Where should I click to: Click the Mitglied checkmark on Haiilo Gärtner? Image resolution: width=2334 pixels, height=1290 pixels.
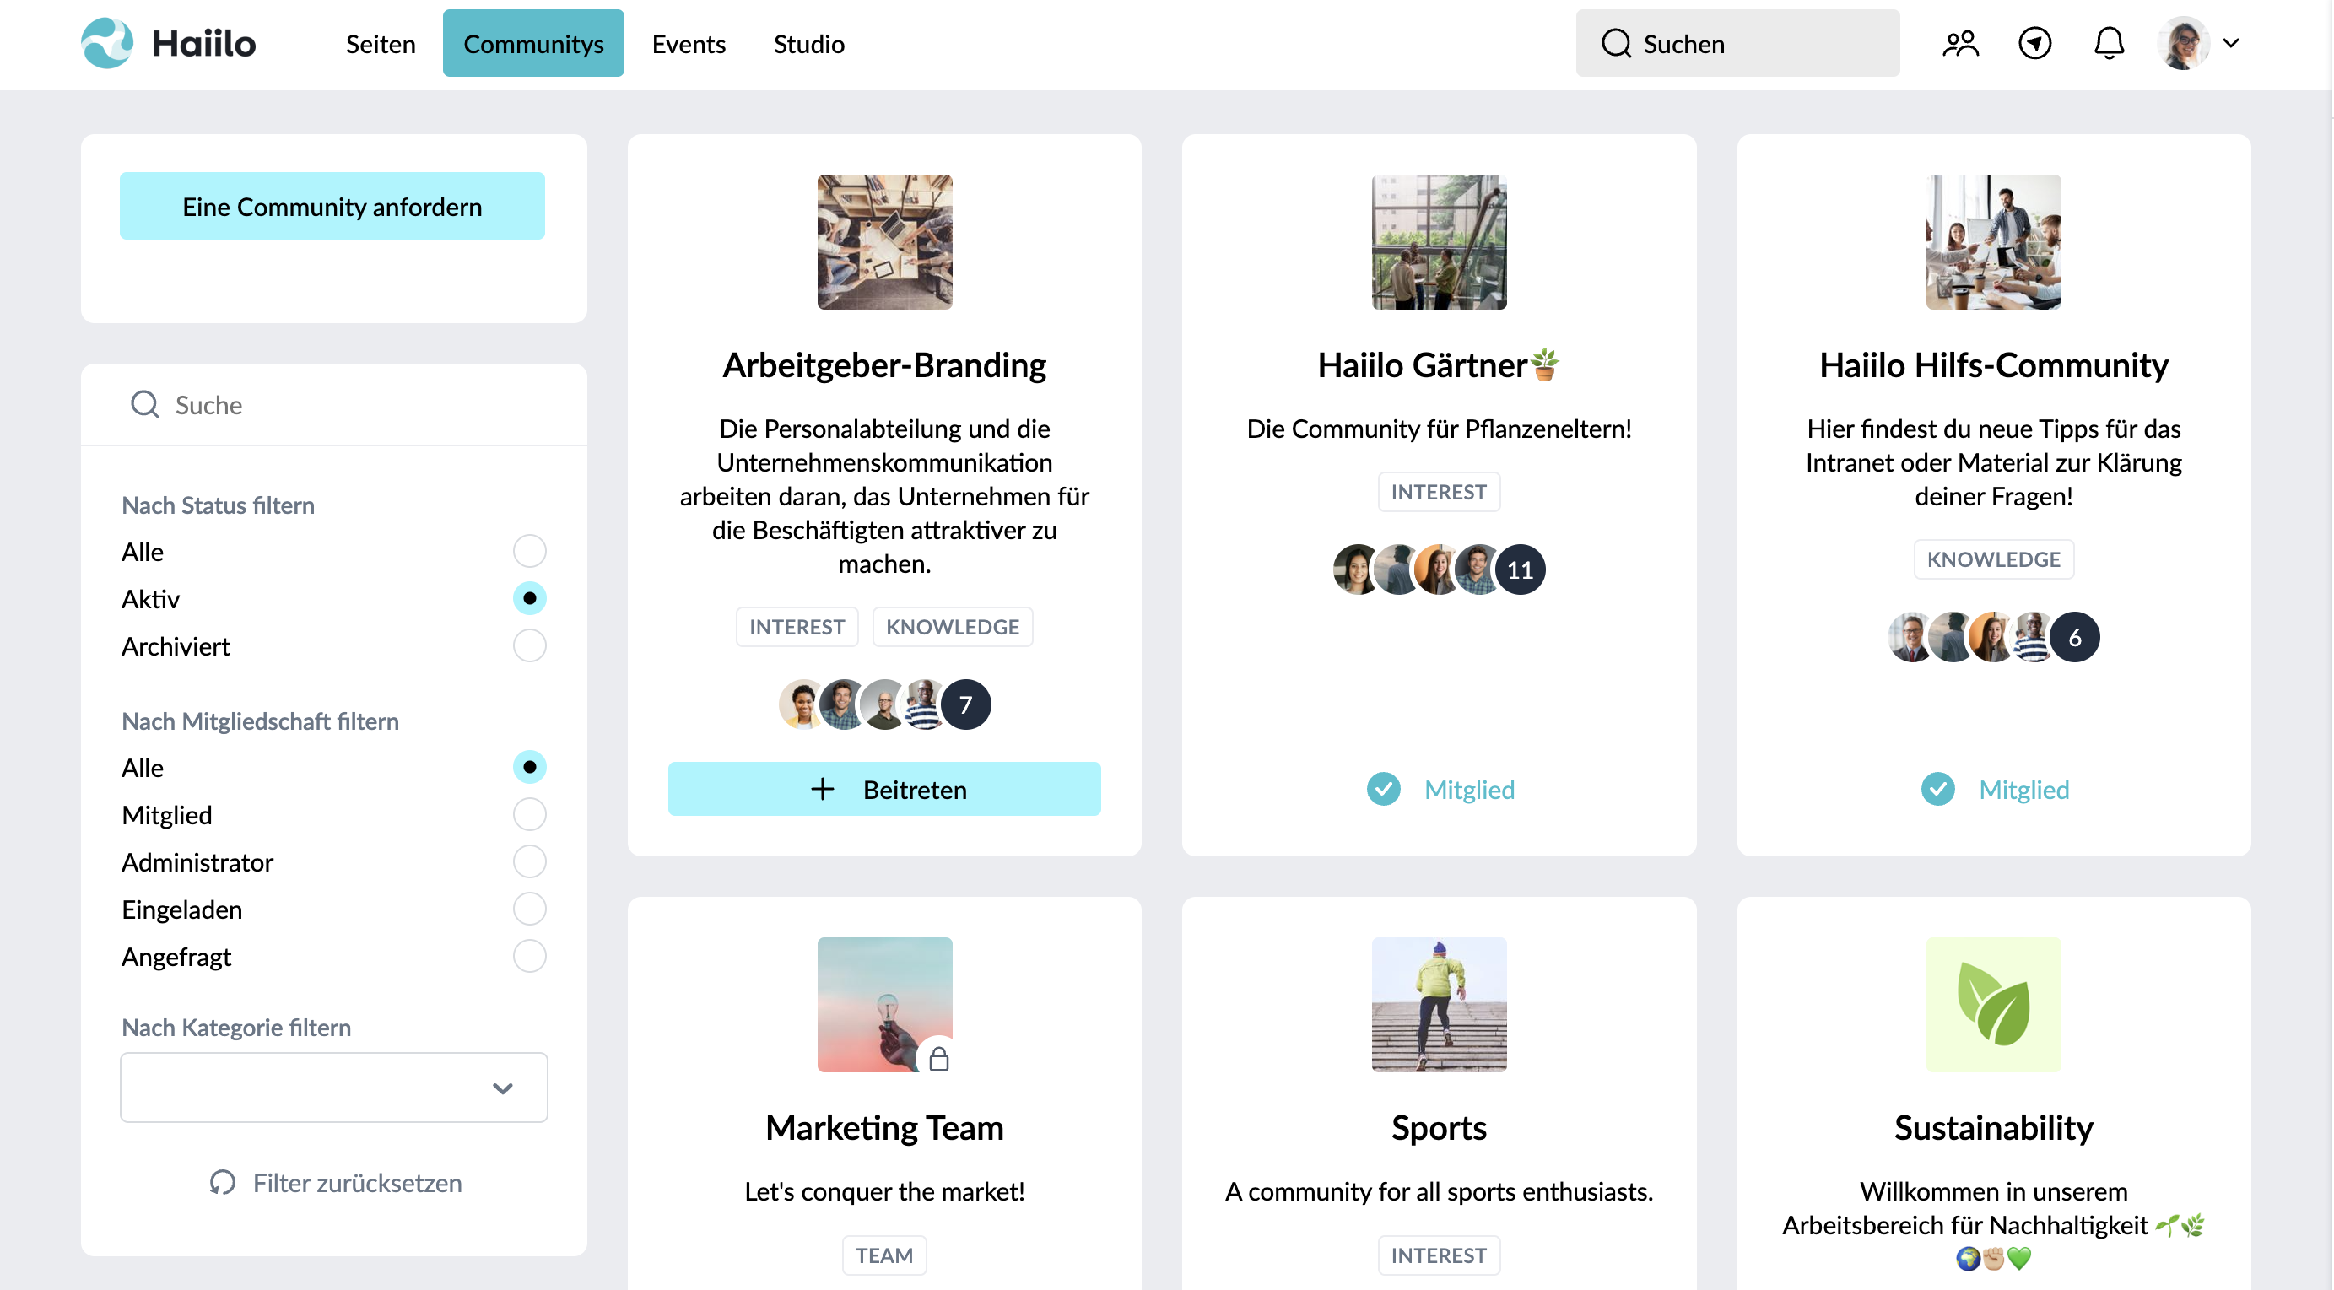1384,789
